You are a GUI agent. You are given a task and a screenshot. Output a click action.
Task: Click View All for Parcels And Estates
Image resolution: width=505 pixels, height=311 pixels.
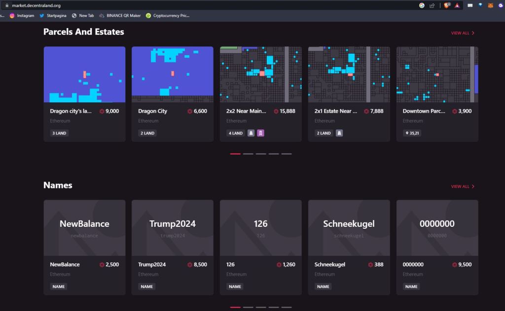point(463,33)
